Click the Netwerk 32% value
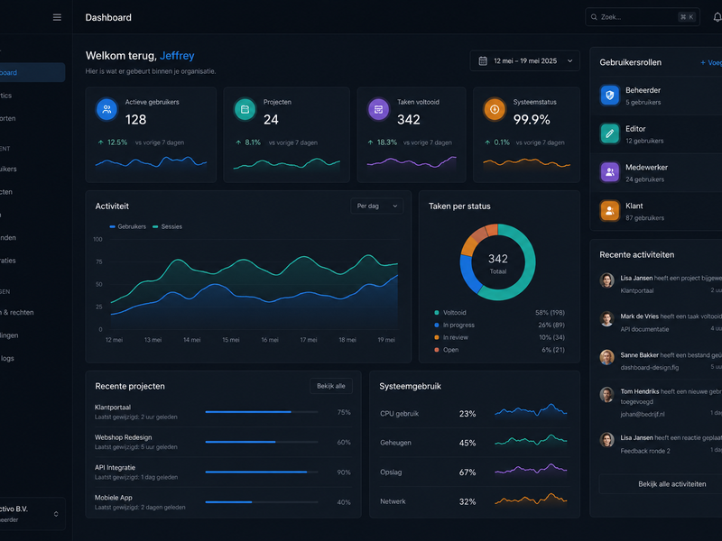This screenshot has width=722, height=541. [467, 502]
